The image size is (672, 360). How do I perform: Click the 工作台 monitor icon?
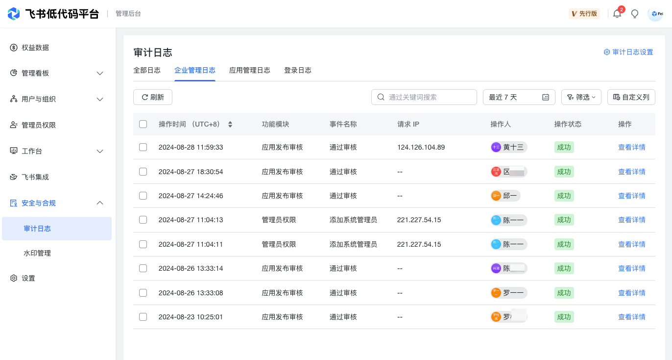click(x=14, y=151)
